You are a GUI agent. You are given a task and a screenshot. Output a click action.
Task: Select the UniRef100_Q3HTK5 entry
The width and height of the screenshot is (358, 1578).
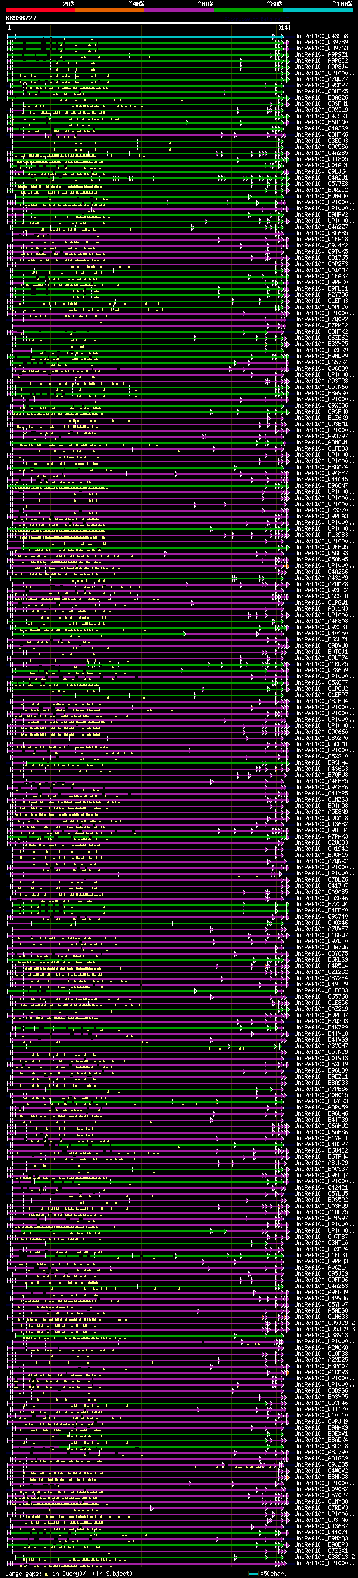pos(321,91)
